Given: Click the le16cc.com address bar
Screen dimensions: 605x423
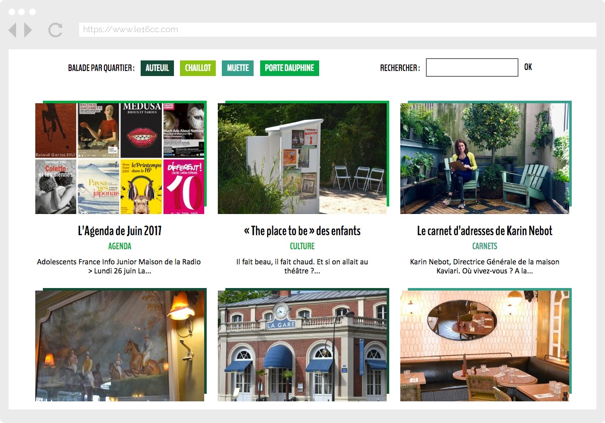Looking at the screenshot, I should point(337,30).
